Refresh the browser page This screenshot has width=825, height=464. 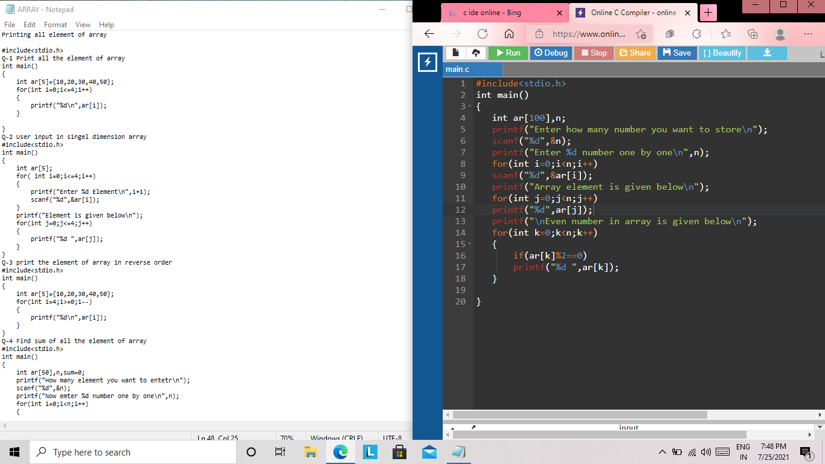click(482, 34)
